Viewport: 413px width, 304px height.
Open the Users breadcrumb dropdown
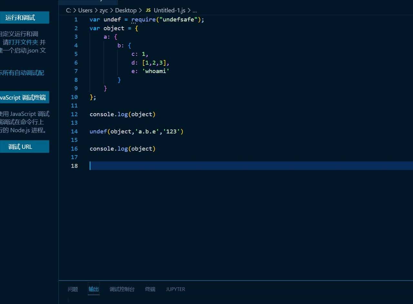coord(85,10)
